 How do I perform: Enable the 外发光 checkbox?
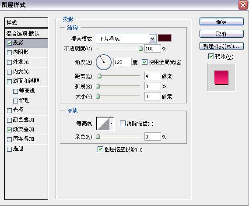tap(9, 62)
